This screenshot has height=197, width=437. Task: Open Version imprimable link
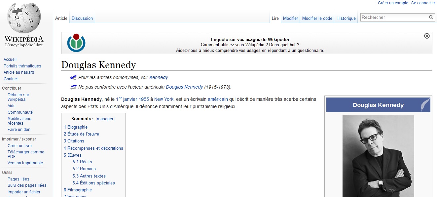25,163
